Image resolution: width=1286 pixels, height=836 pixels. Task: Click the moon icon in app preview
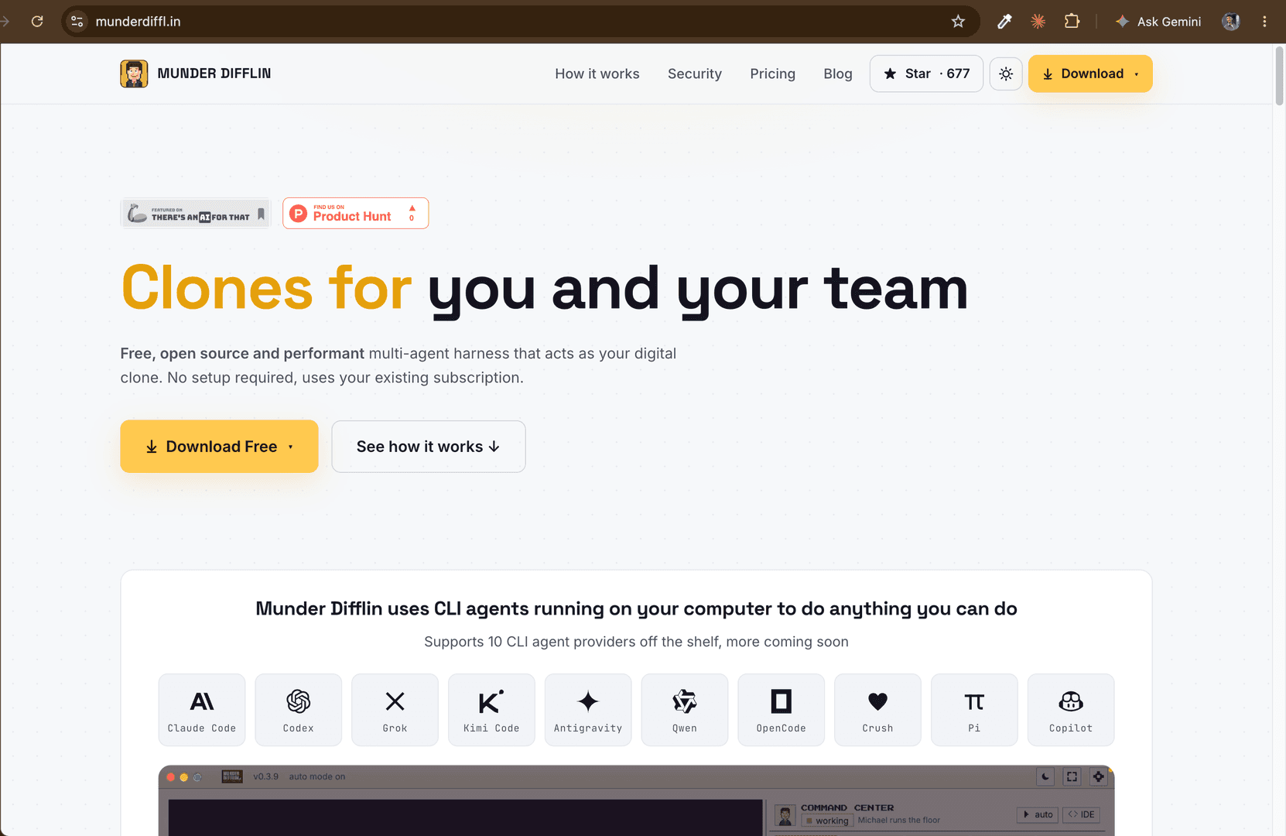(x=1045, y=776)
